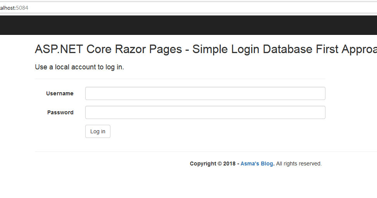Screen dimensions: 377x198
Task: Click the divider line above the form
Action: (180, 79)
